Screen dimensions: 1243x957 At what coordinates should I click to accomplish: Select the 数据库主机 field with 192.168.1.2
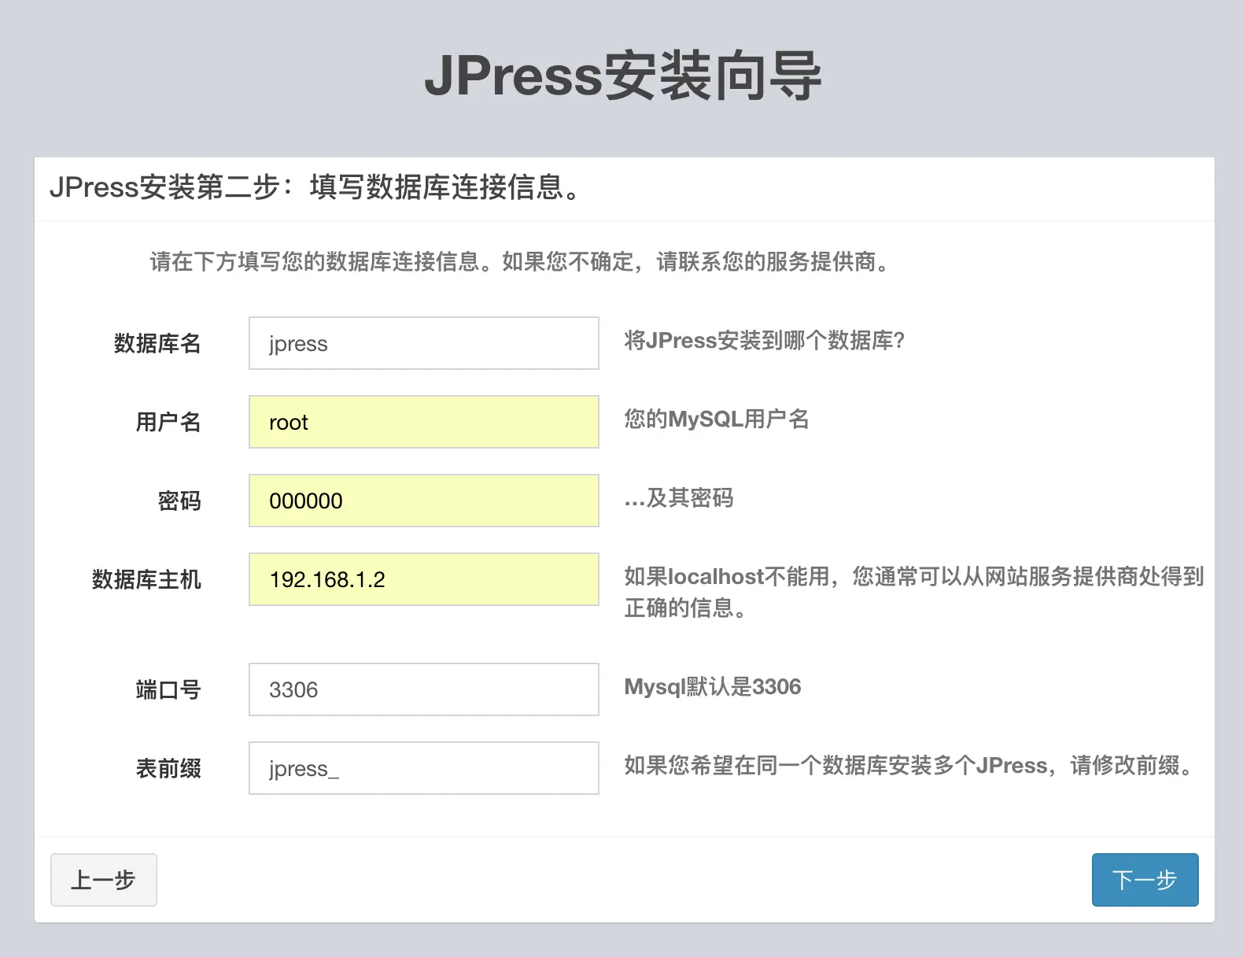point(424,579)
